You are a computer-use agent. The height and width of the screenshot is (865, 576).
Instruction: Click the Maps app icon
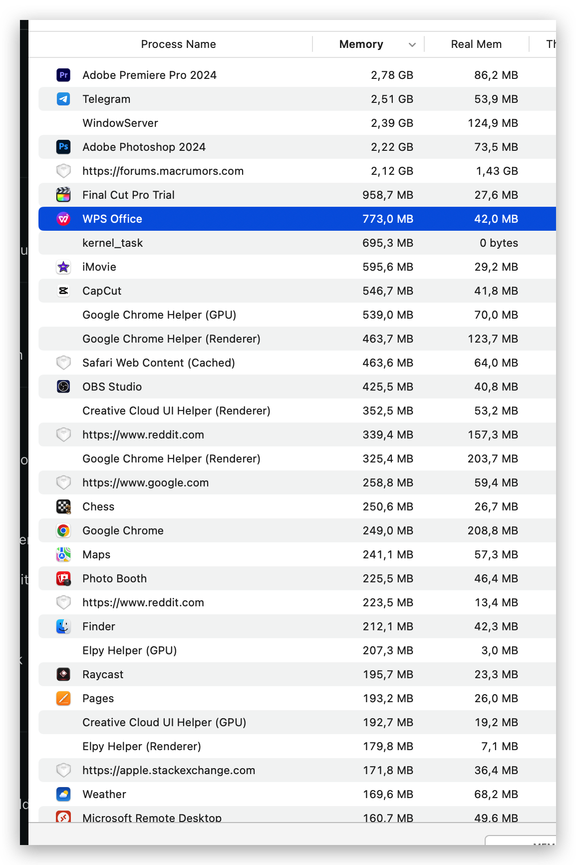tap(63, 554)
